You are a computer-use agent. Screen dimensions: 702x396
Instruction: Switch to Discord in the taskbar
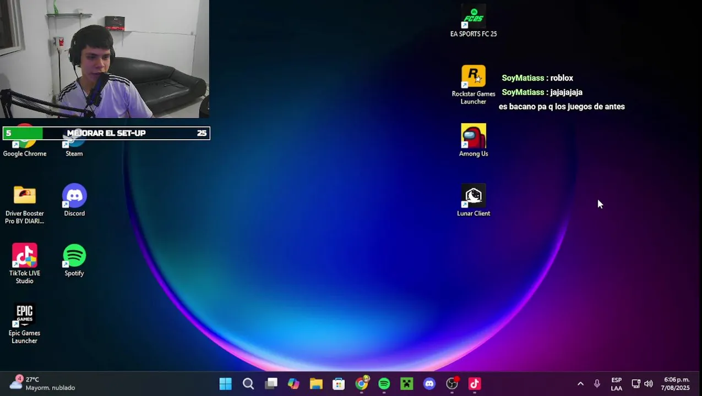click(x=429, y=384)
